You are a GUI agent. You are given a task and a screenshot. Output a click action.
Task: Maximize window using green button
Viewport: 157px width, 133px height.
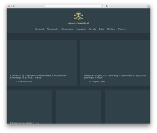[14, 6]
